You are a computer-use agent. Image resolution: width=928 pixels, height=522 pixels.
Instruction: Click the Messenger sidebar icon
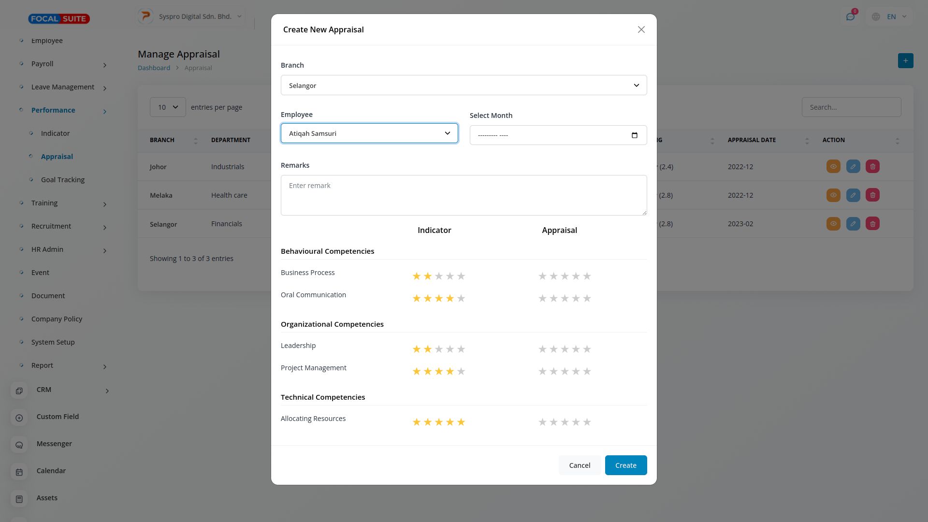[19, 445]
